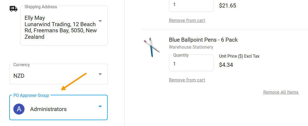Expand the PO Approver Group dropdown arrow
This screenshot has width=308, height=126.
(100, 107)
